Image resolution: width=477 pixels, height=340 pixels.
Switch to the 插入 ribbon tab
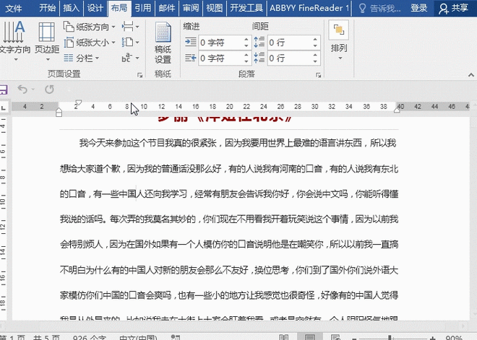pyautogui.click(x=71, y=8)
